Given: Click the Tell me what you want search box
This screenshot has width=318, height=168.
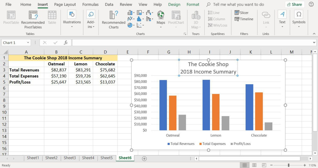Looking at the screenshot, I should (235, 4).
